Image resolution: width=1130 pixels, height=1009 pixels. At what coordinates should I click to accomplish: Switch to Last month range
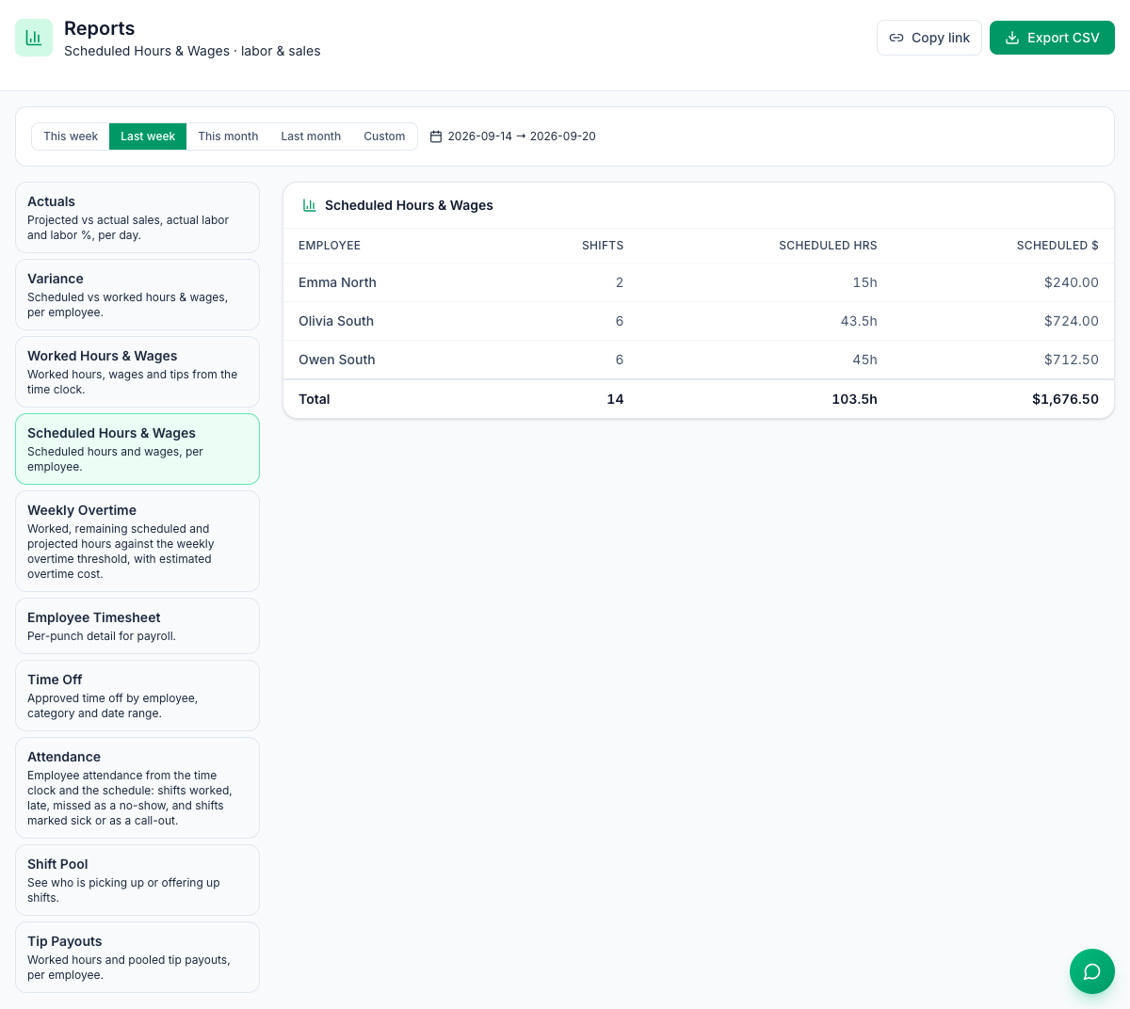coord(311,136)
